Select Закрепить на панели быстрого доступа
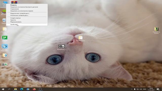This screenshot has height=91, width=162. pos(24,7)
